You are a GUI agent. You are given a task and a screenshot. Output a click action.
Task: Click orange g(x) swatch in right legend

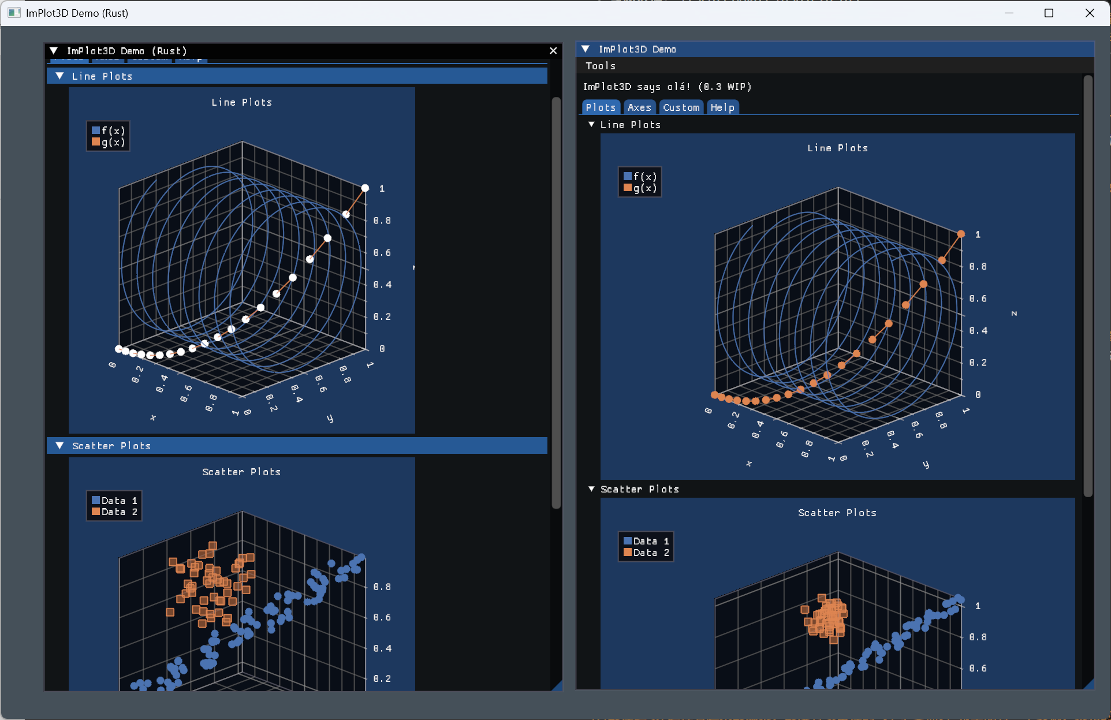click(628, 188)
